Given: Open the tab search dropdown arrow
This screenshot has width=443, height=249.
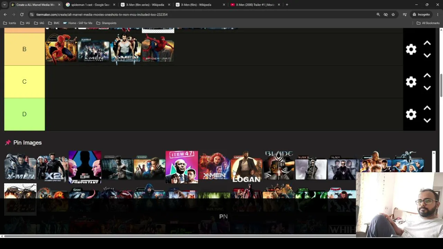Looking at the screenshot, I should tap(4, 5).
